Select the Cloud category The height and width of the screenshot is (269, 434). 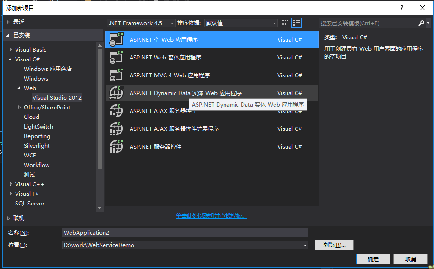click(32, 117)
